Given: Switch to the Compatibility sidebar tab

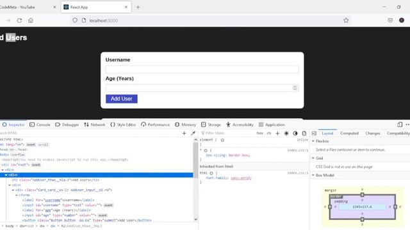Looking at the screenshot, I should (x=398, y=134).
